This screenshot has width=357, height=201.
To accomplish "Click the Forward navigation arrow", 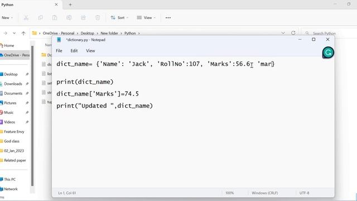I will (5, 33).
